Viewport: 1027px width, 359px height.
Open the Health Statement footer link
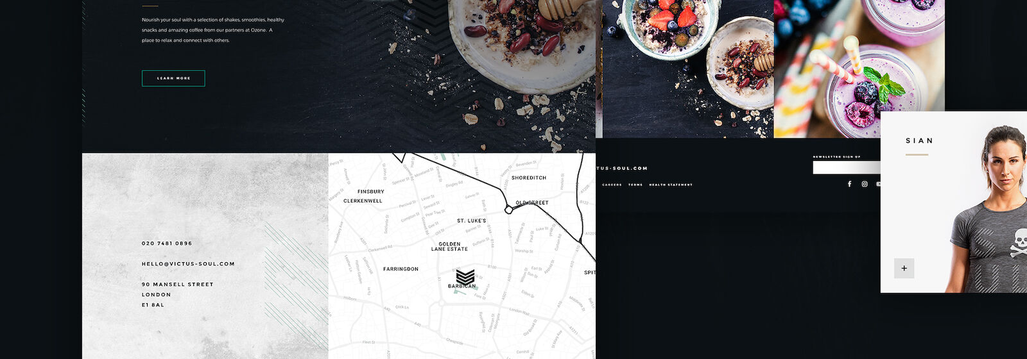pyautogui.click(x=671, y=185)
